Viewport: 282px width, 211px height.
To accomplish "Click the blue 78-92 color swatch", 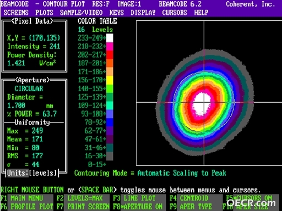I will point(110,123).
